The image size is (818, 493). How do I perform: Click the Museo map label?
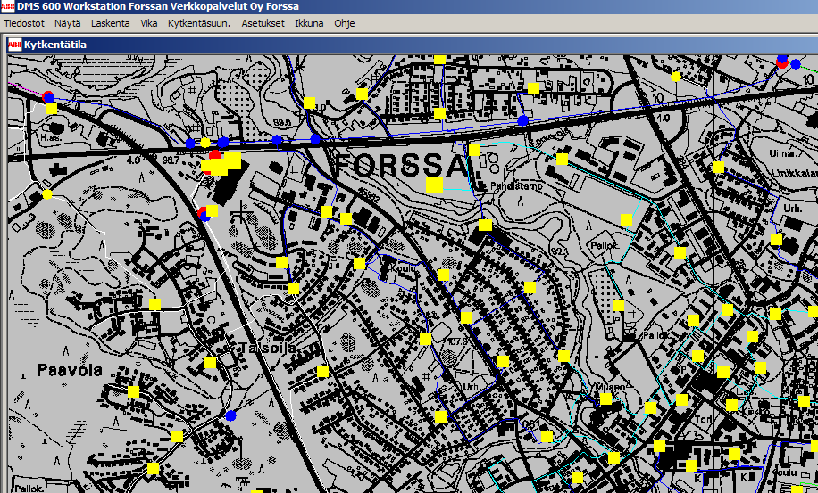[x=610, y=387]
